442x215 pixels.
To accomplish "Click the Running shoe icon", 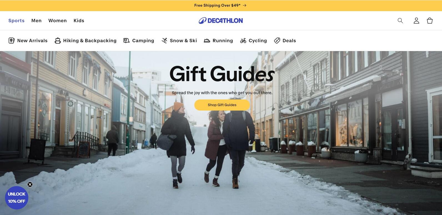I will point(207,41).
